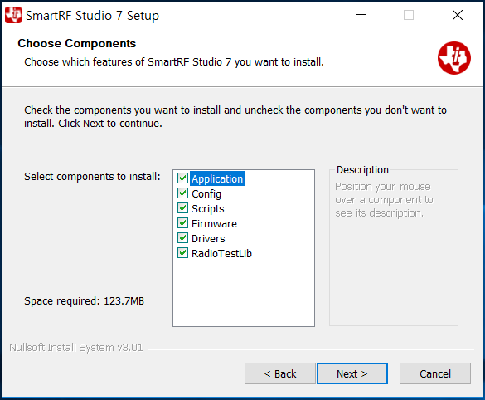Viewport: 485px width, 400px height.
Task: Select the RadioTestLib list entry
Action: 221,254
